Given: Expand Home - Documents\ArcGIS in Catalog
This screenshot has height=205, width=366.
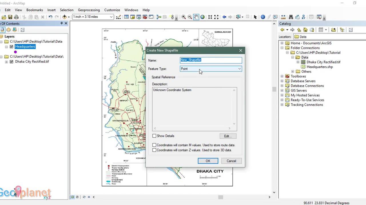Looking at the screenshot, I should (x=282, y=43).
